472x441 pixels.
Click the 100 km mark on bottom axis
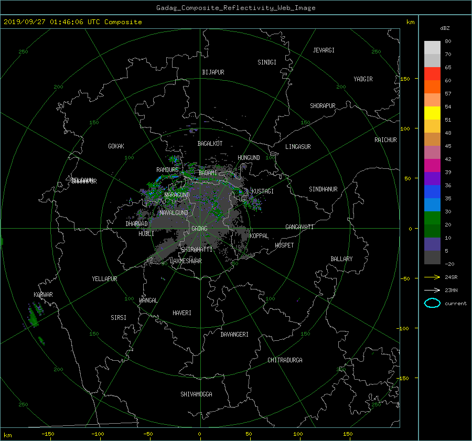click(298, 434)
